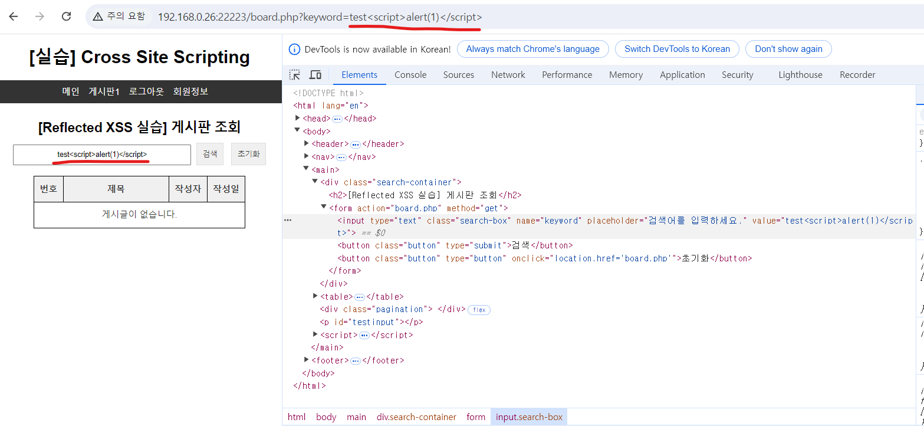Select the Elements tab
This screenshot has width=924, height=426.
[x=359, y=75]
